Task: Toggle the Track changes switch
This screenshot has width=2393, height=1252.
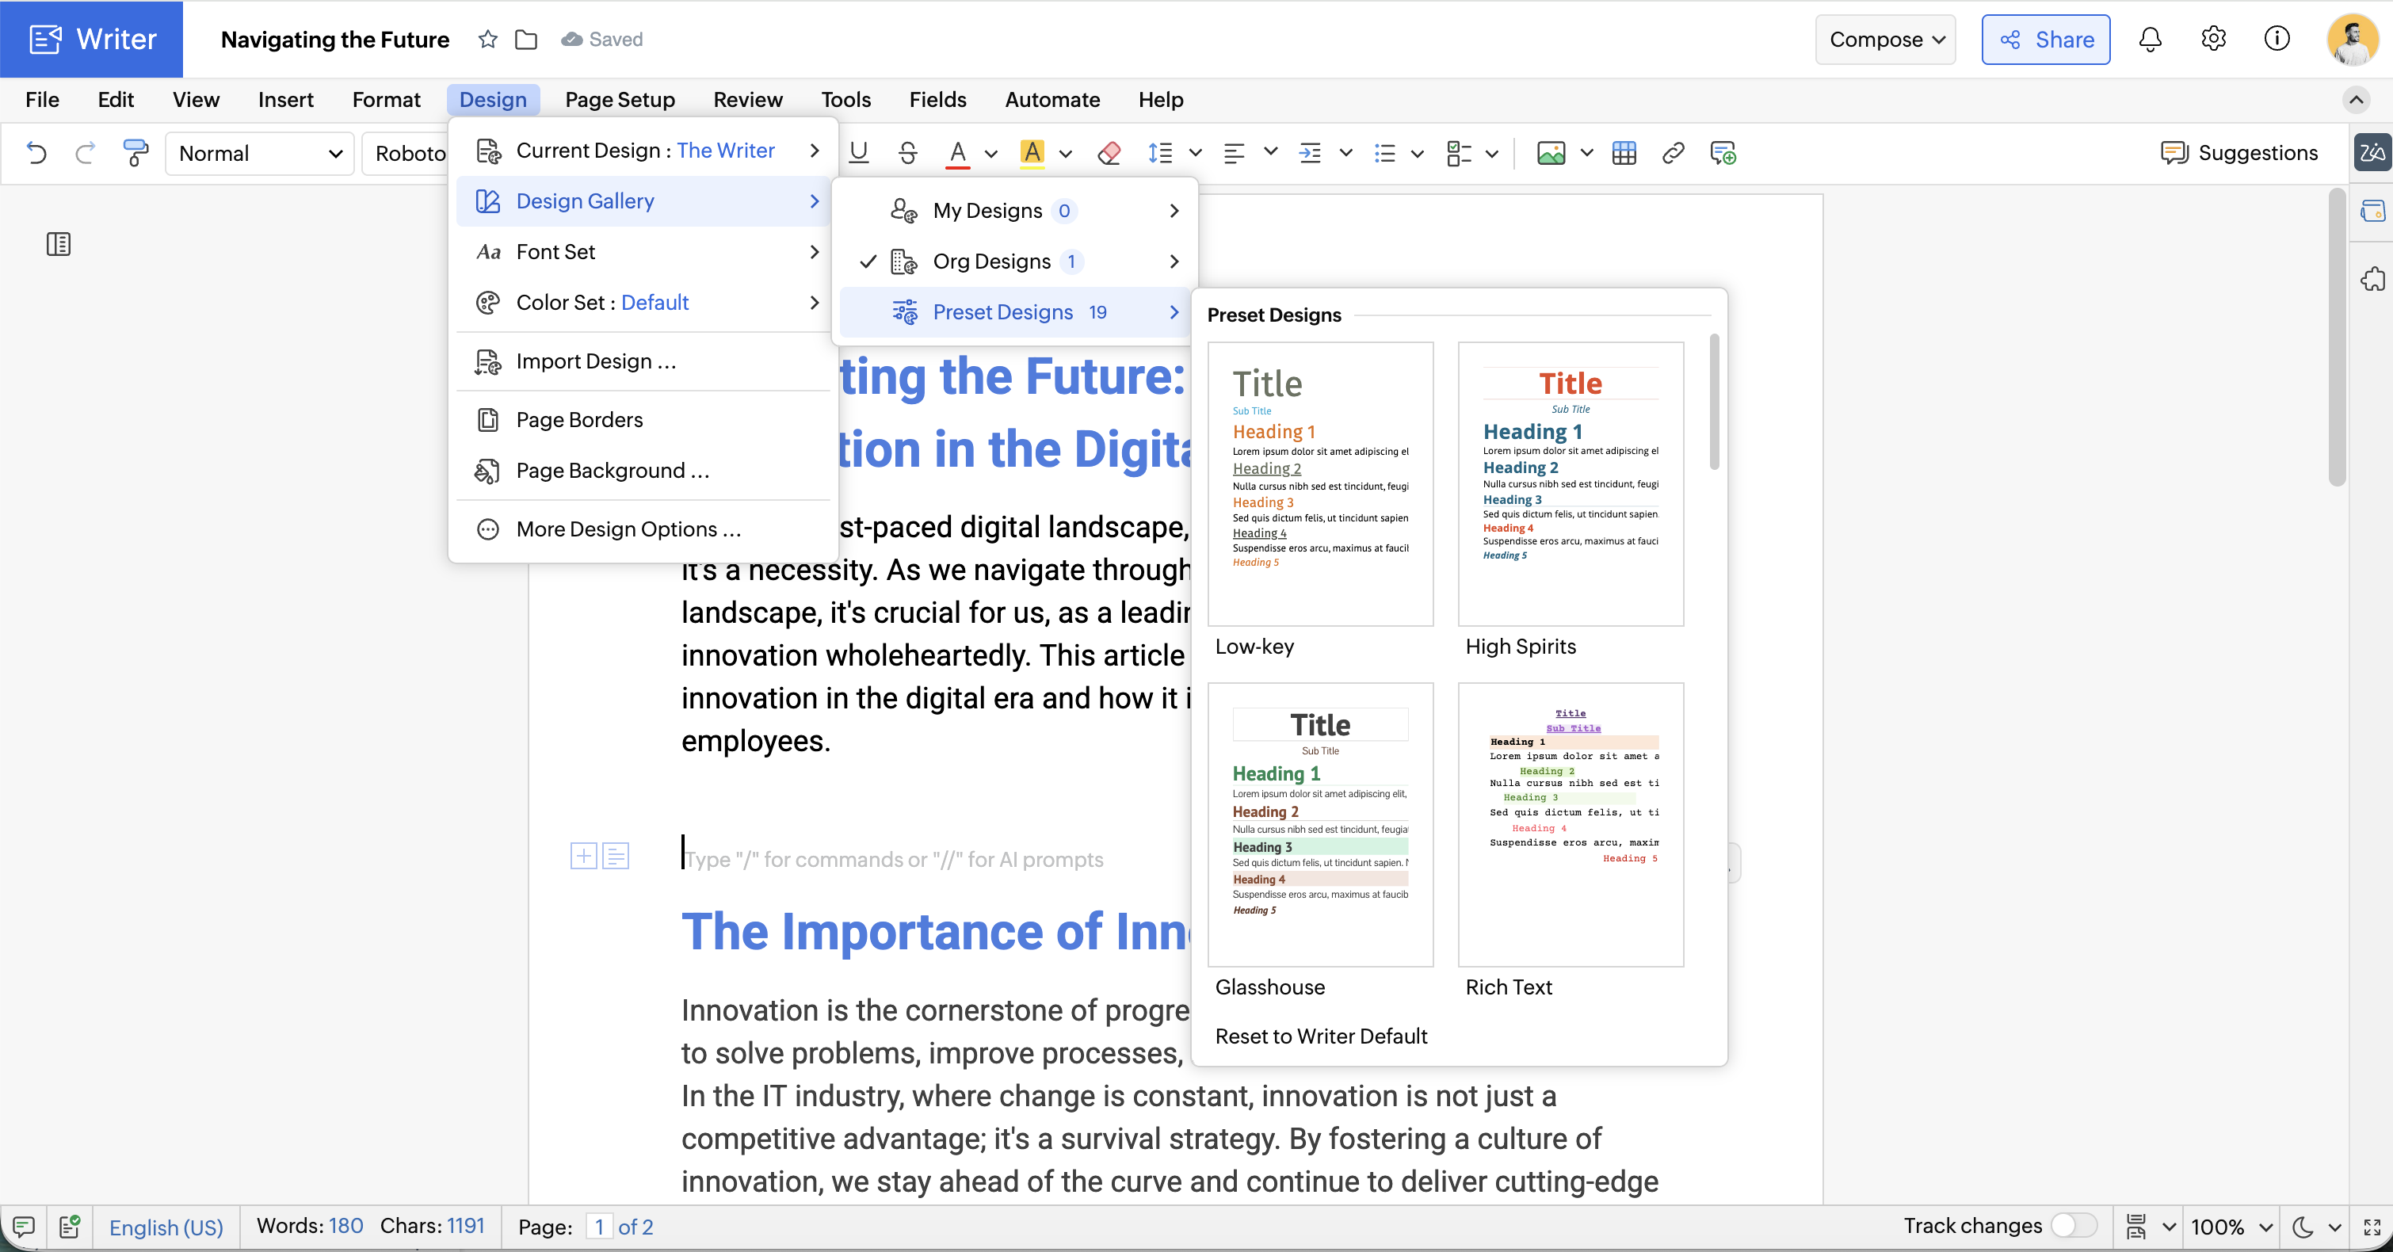Action: click(2074, 1225)
